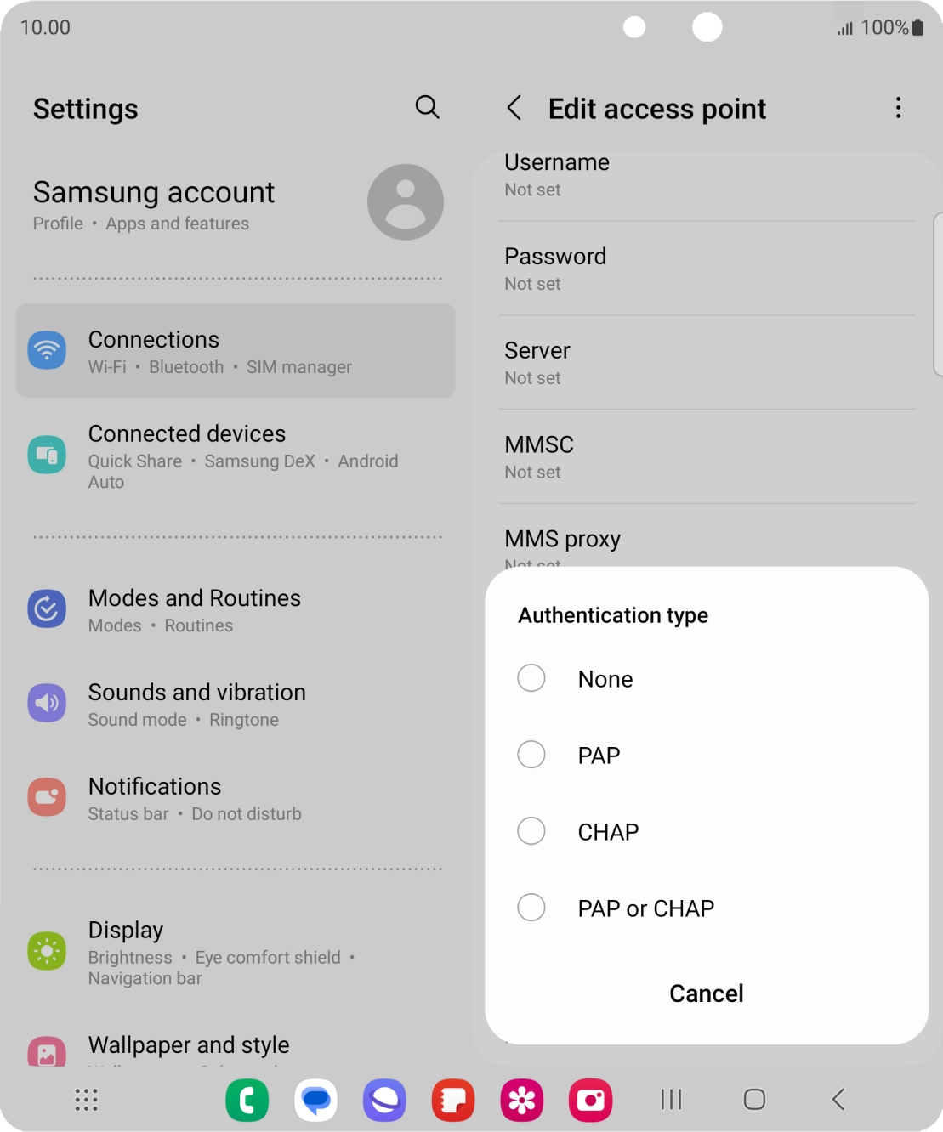
Task: Tap the Samsung account profile avatar
Action: [x=406, y=202]
